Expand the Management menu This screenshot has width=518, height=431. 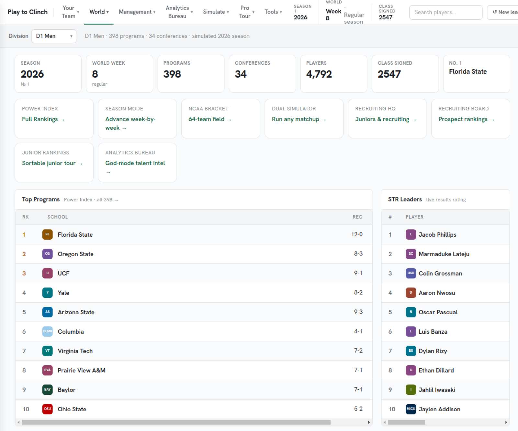[x=137, y=12]
